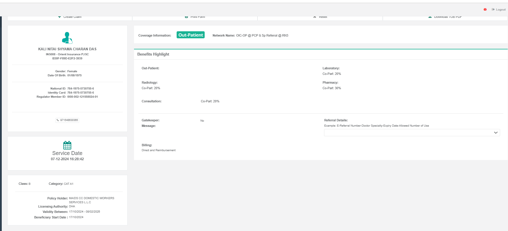Screen dimensions: 508x231
Task: Open the Referral Details dropdown
Action: (412, 133)
